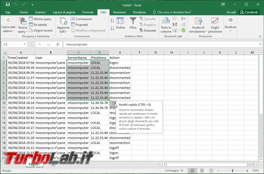Click the green manage data model icon
The width and height of the screenshot is (264, 174).
(184, 30)
